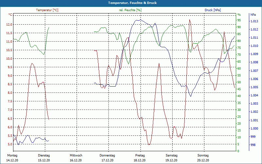Click the '50' humidity axis value

[239, 82]
